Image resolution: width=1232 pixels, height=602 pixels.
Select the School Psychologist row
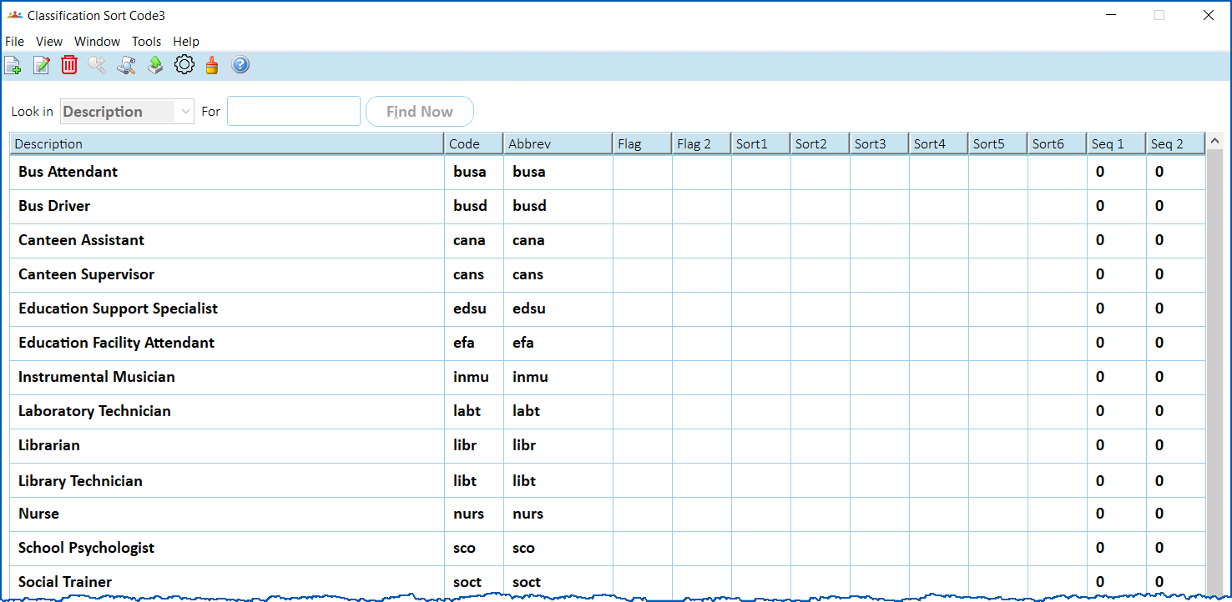[x=608, y=548]
